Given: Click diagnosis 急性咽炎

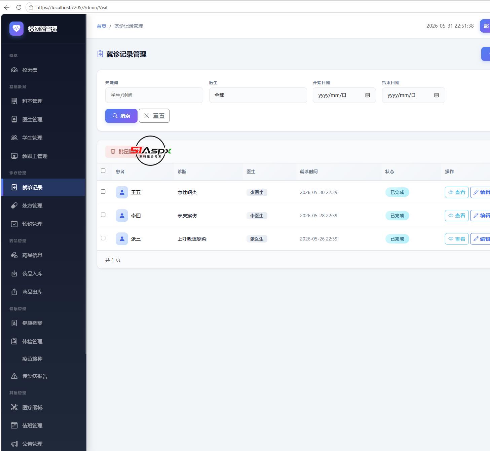Looking at the screenshot, I should click(187, 192).
